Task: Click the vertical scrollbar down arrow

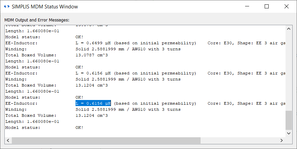Action: pos(289,133)
